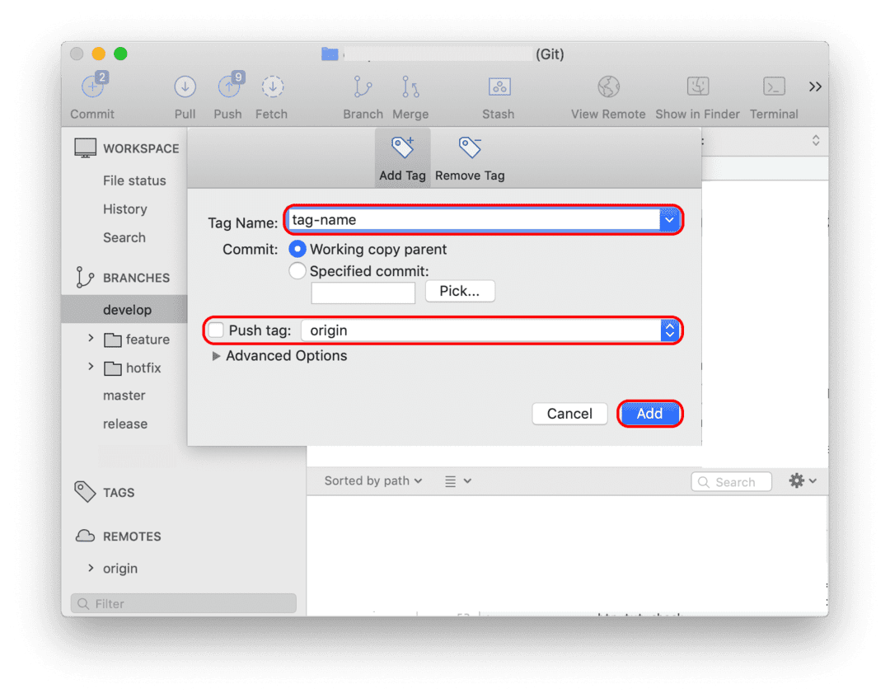Open the Tag Name dropdown
The height and width of the screenshot is (698, 890).
[669, 220]
